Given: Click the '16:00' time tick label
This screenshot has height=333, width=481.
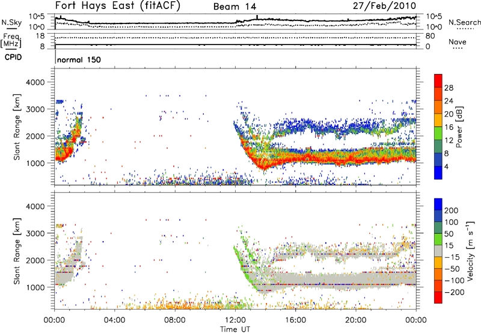Looking at the screenshot, I should click(x=295, y=320).
